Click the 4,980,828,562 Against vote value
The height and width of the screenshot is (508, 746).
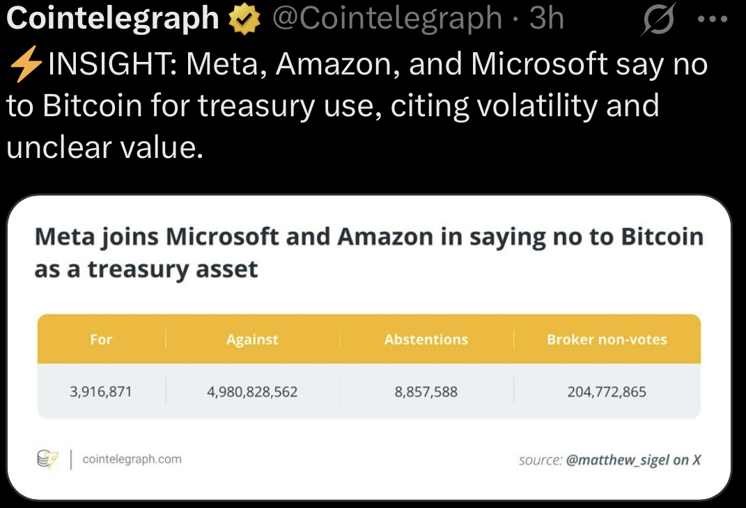[x=252, y=392]
